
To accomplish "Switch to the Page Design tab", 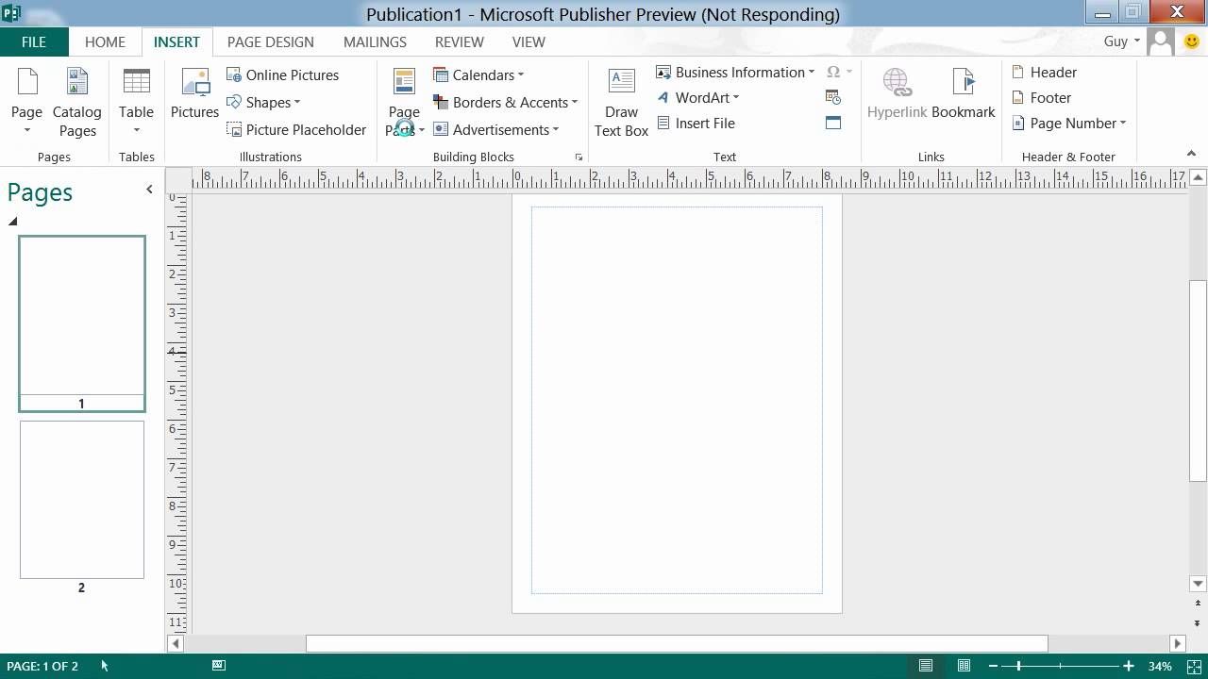I will pyautogui.click(x=270, y=41).
